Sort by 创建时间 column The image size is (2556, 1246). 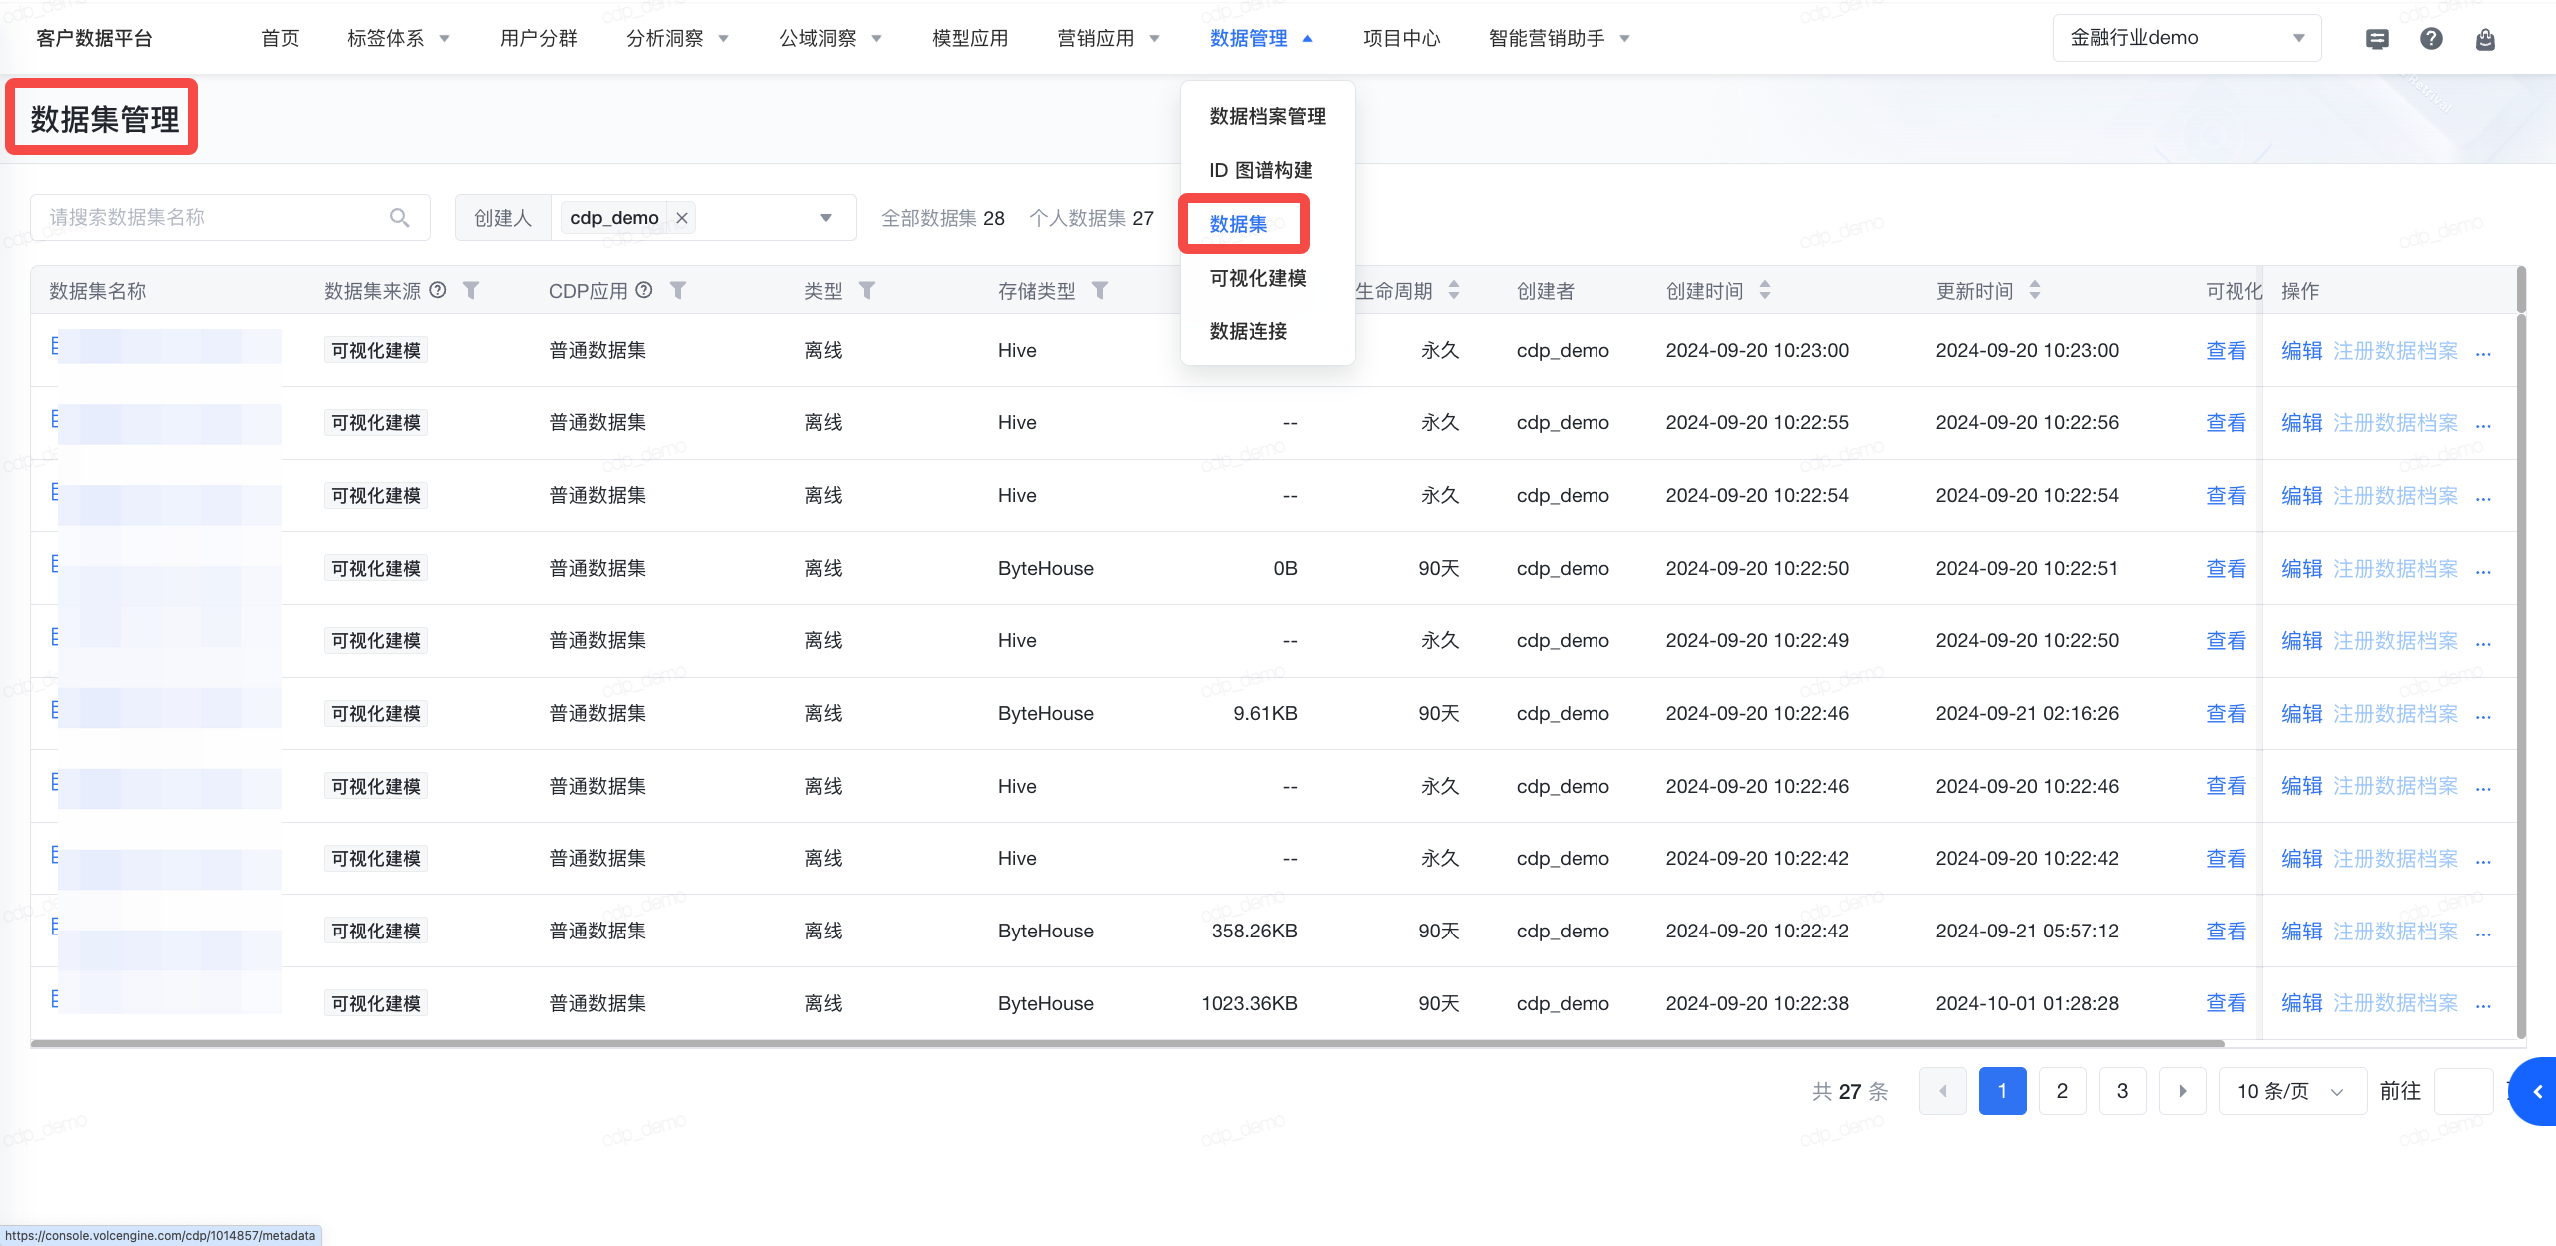click(1765, 290)
